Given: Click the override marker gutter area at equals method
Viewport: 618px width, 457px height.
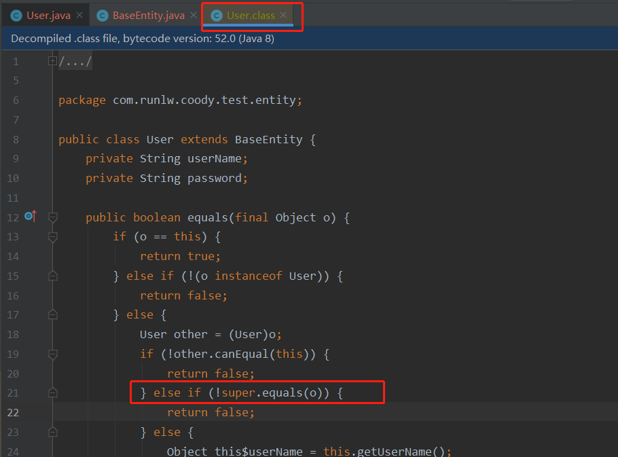Looking at the screenshot, I should (x=30, y=217).
